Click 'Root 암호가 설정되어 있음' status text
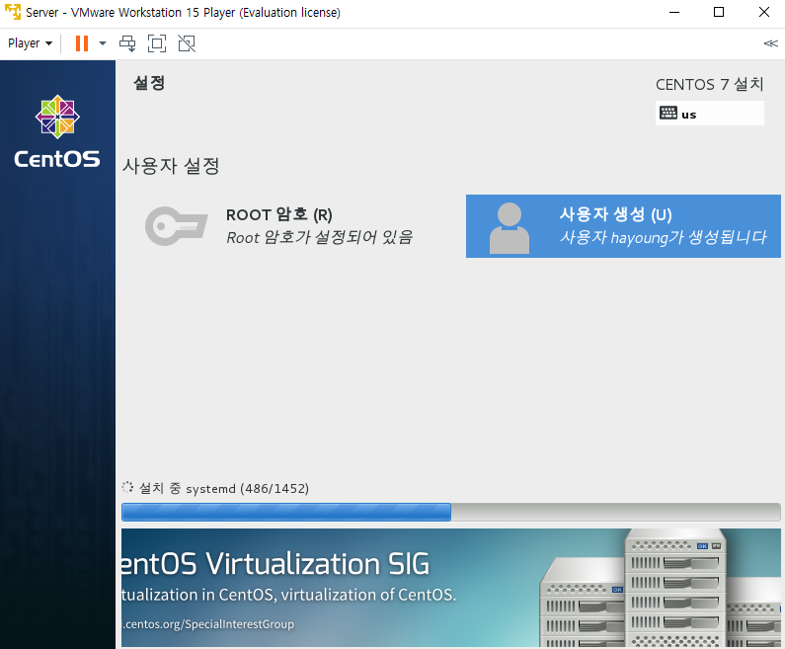The image size is (785, 649). pyautogui.click(x=319, y=237)
